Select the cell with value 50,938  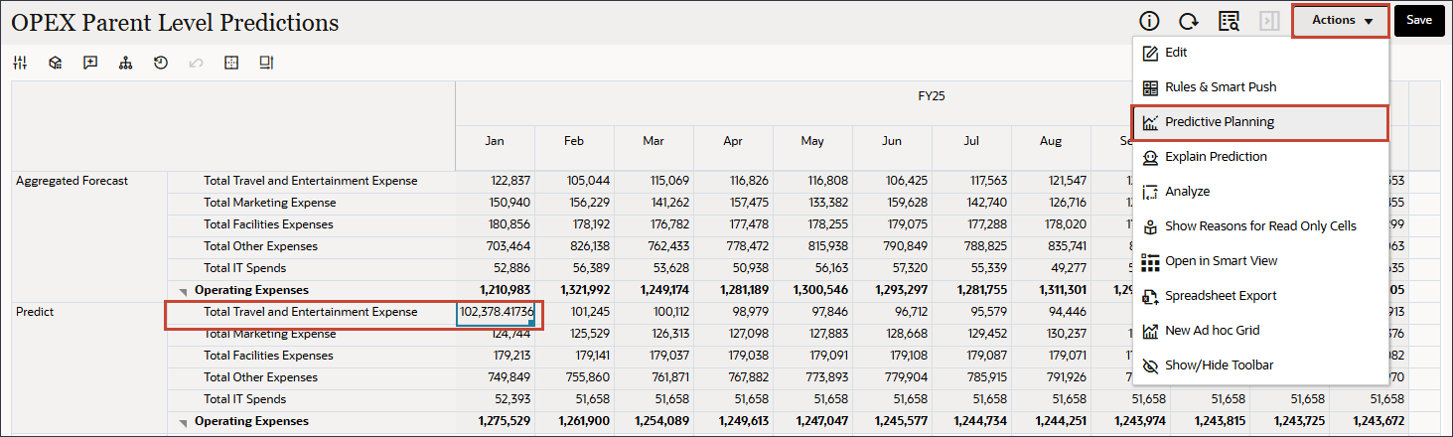(x=734, y=268)
